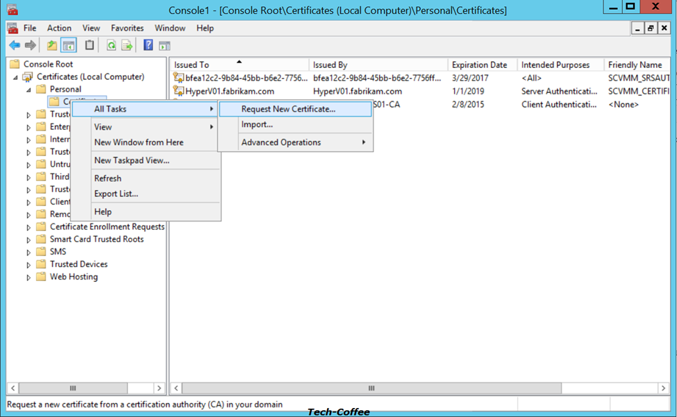Click the details pane horizontal scrollbar thumb
The height and width of the screenshot is (417, 677).
click(371, 388)
